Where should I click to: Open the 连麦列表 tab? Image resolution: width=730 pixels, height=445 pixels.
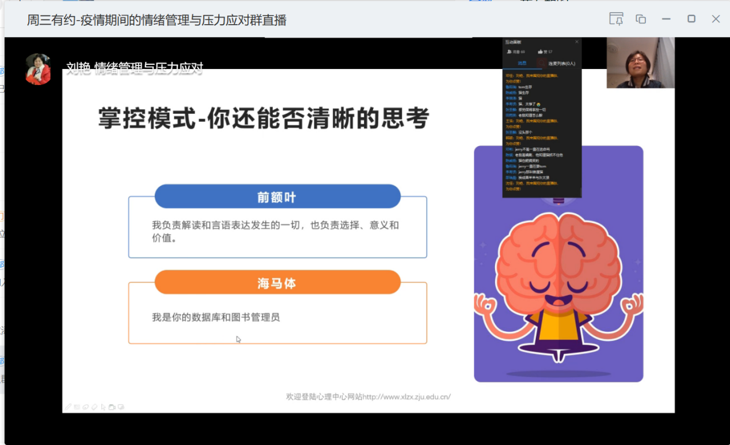tap(561, 63)
